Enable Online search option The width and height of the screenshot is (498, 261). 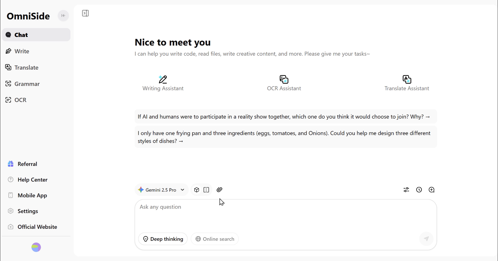coord(215,239)
